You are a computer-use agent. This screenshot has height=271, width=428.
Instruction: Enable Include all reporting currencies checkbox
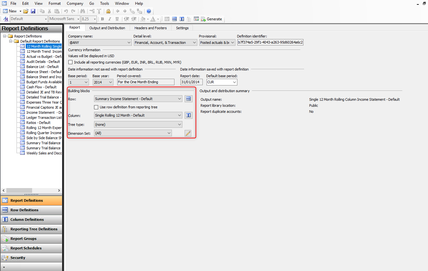(71, 62)
